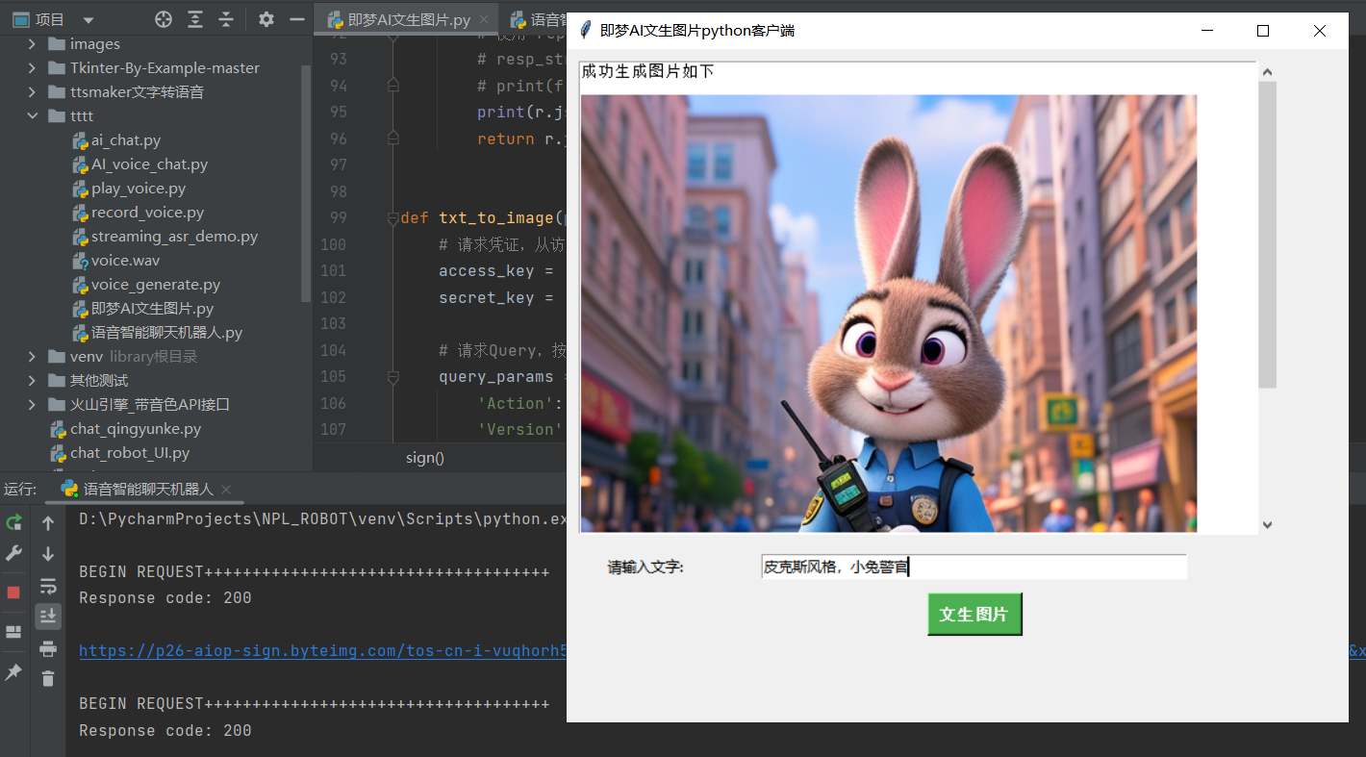This screenshot has height=757, width=1366.
Task: Click the 文生图片 generate button
Action: pos(974,614)
